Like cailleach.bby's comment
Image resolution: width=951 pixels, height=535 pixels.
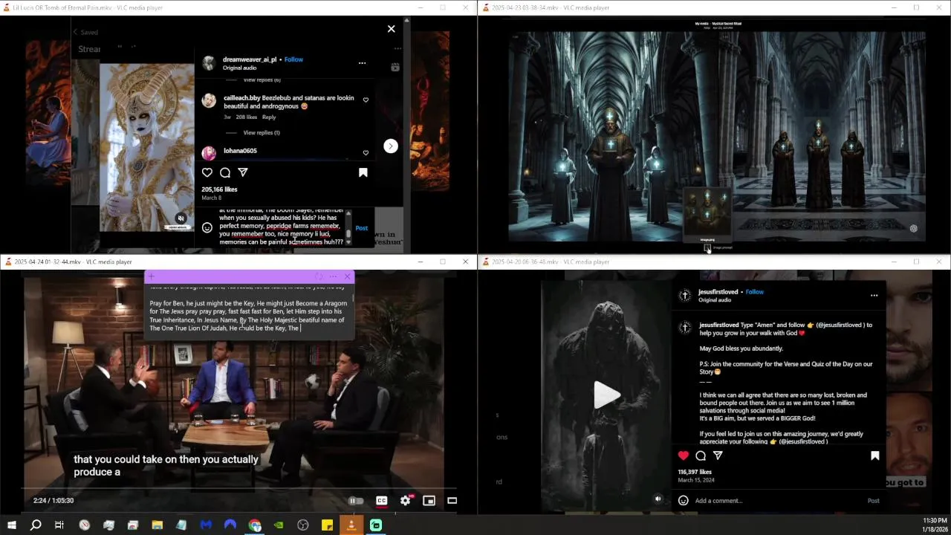366,100
